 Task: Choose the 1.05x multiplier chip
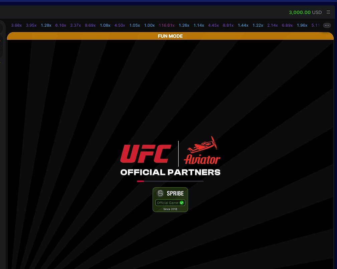pos(135,25)
